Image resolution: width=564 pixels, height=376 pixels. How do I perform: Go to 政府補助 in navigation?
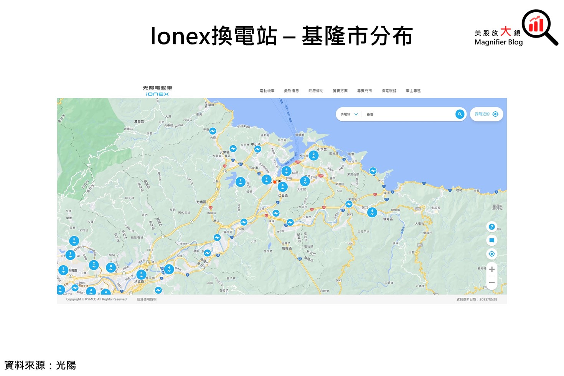coord(316,91)
